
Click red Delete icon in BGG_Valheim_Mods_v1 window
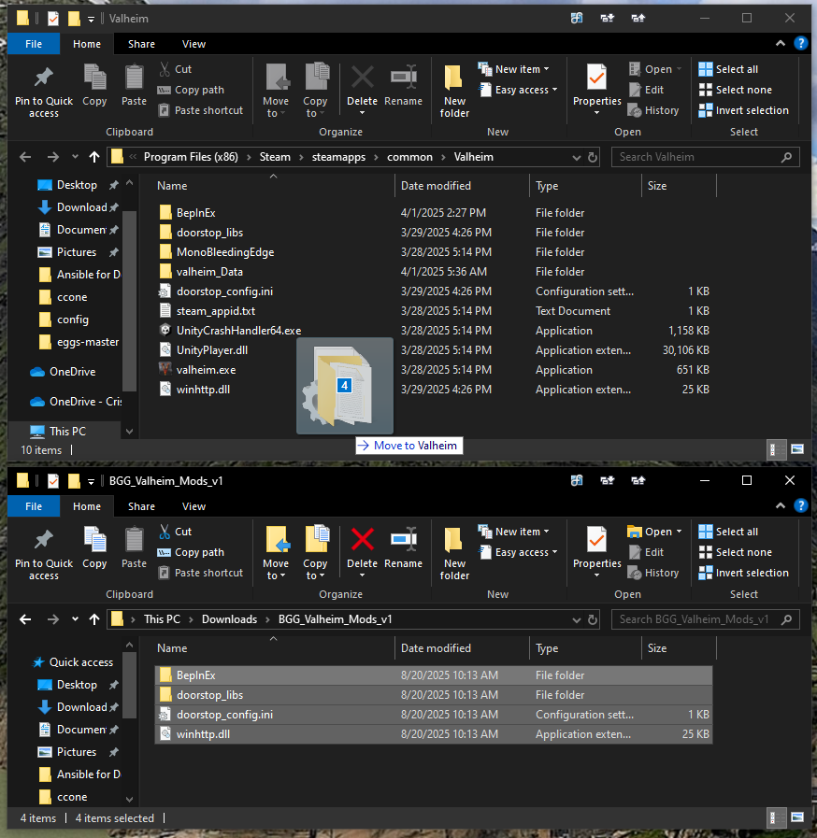click(x=362, y=539)
